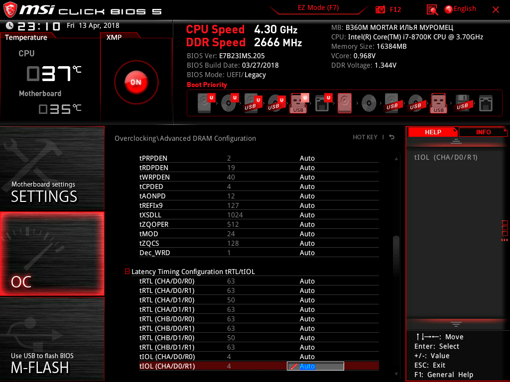The width and height of the screenshot is (510, 382).
Task: Open Auto setting for tREFIx9
Action: [x=307, y=205]
